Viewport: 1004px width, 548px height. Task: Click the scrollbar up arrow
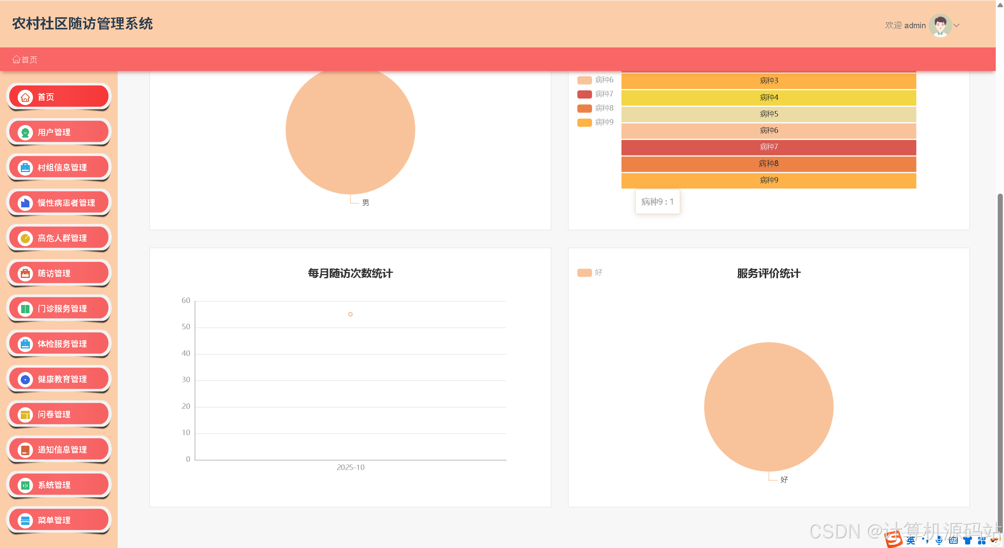click(x=1000, y=5)
